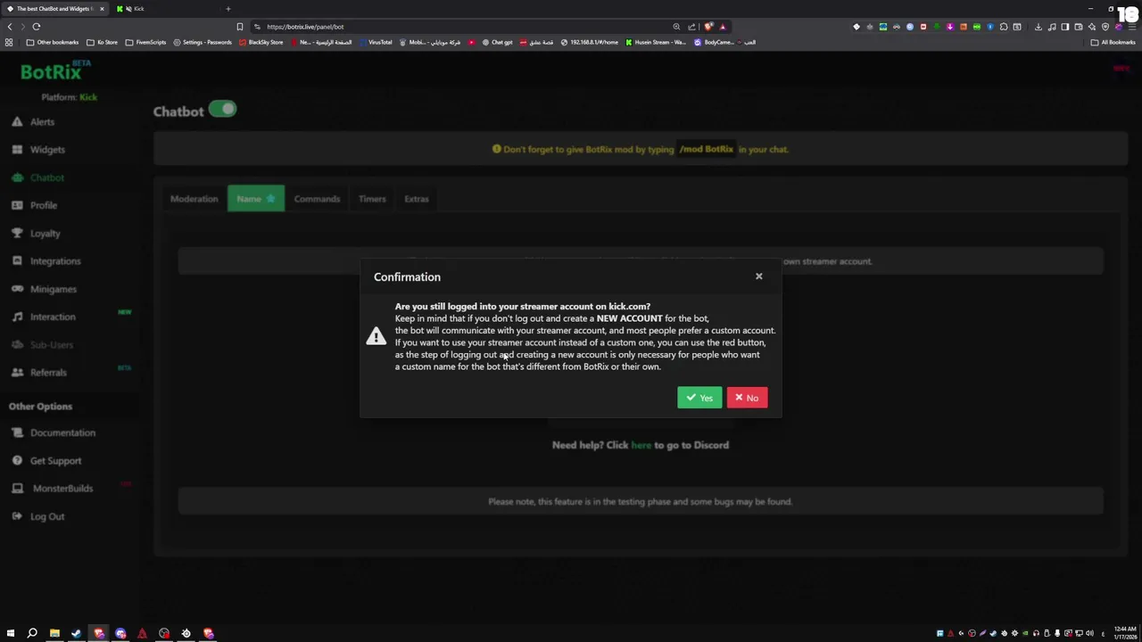Open the BlackSky Store bookmark

(x=261, y=42)
